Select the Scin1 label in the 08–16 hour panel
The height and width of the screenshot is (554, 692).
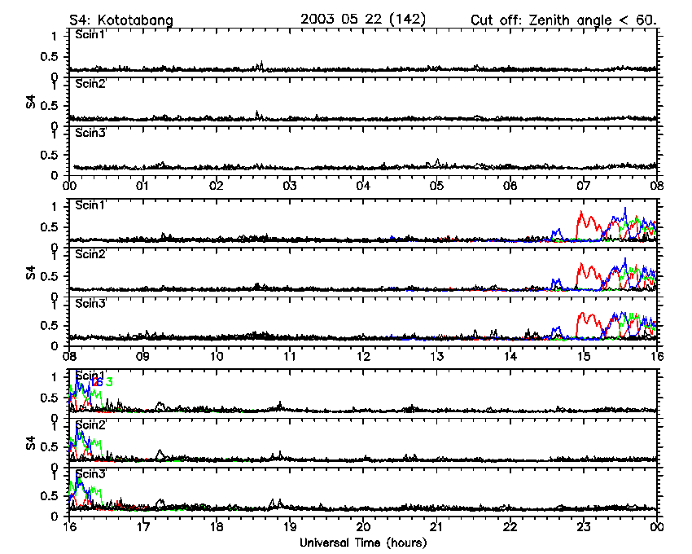click(x=90, y=205)
